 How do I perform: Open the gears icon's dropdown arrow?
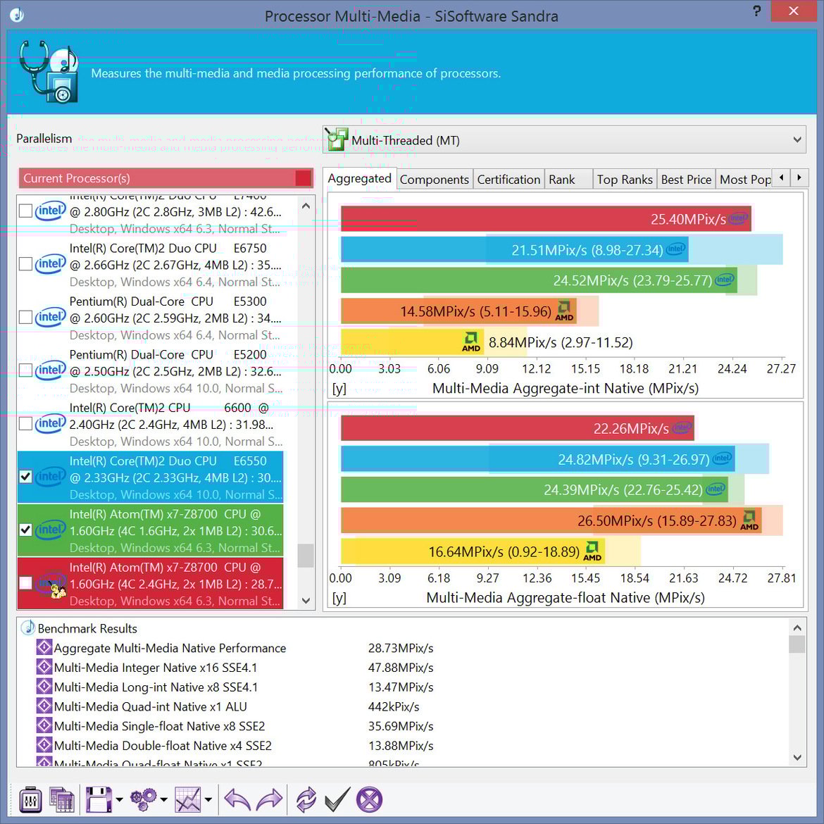coord(164,800)
